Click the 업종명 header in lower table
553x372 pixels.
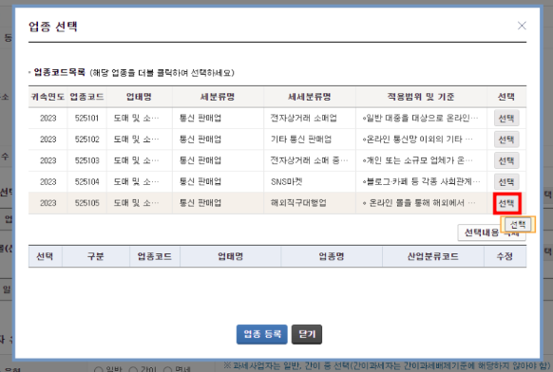tap(332, 256)
